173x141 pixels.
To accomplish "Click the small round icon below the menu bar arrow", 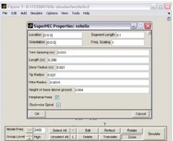I will coord(169,19).
